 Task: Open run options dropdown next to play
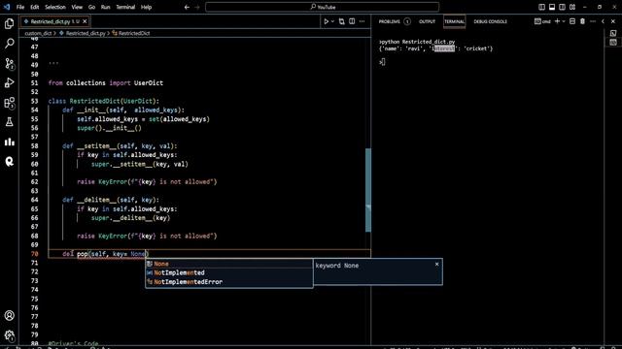[x=332, y=21]
